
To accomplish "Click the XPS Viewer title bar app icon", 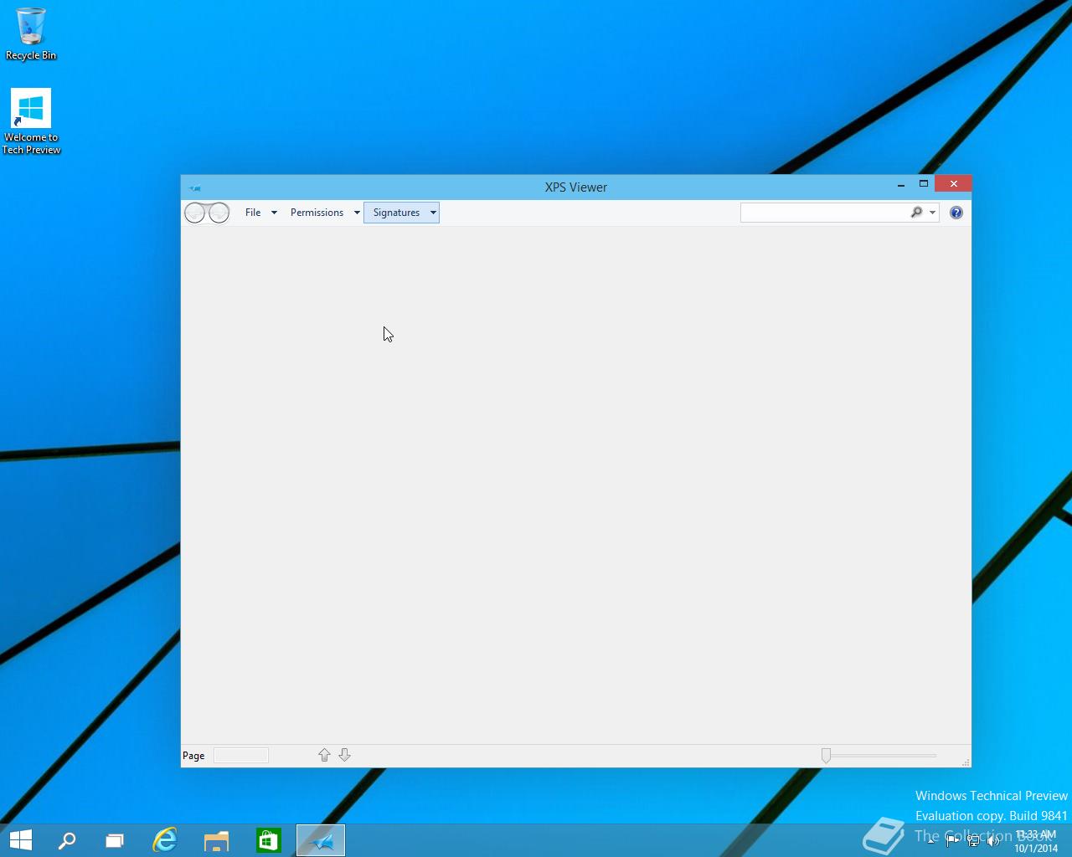I will tap(194, 187).
